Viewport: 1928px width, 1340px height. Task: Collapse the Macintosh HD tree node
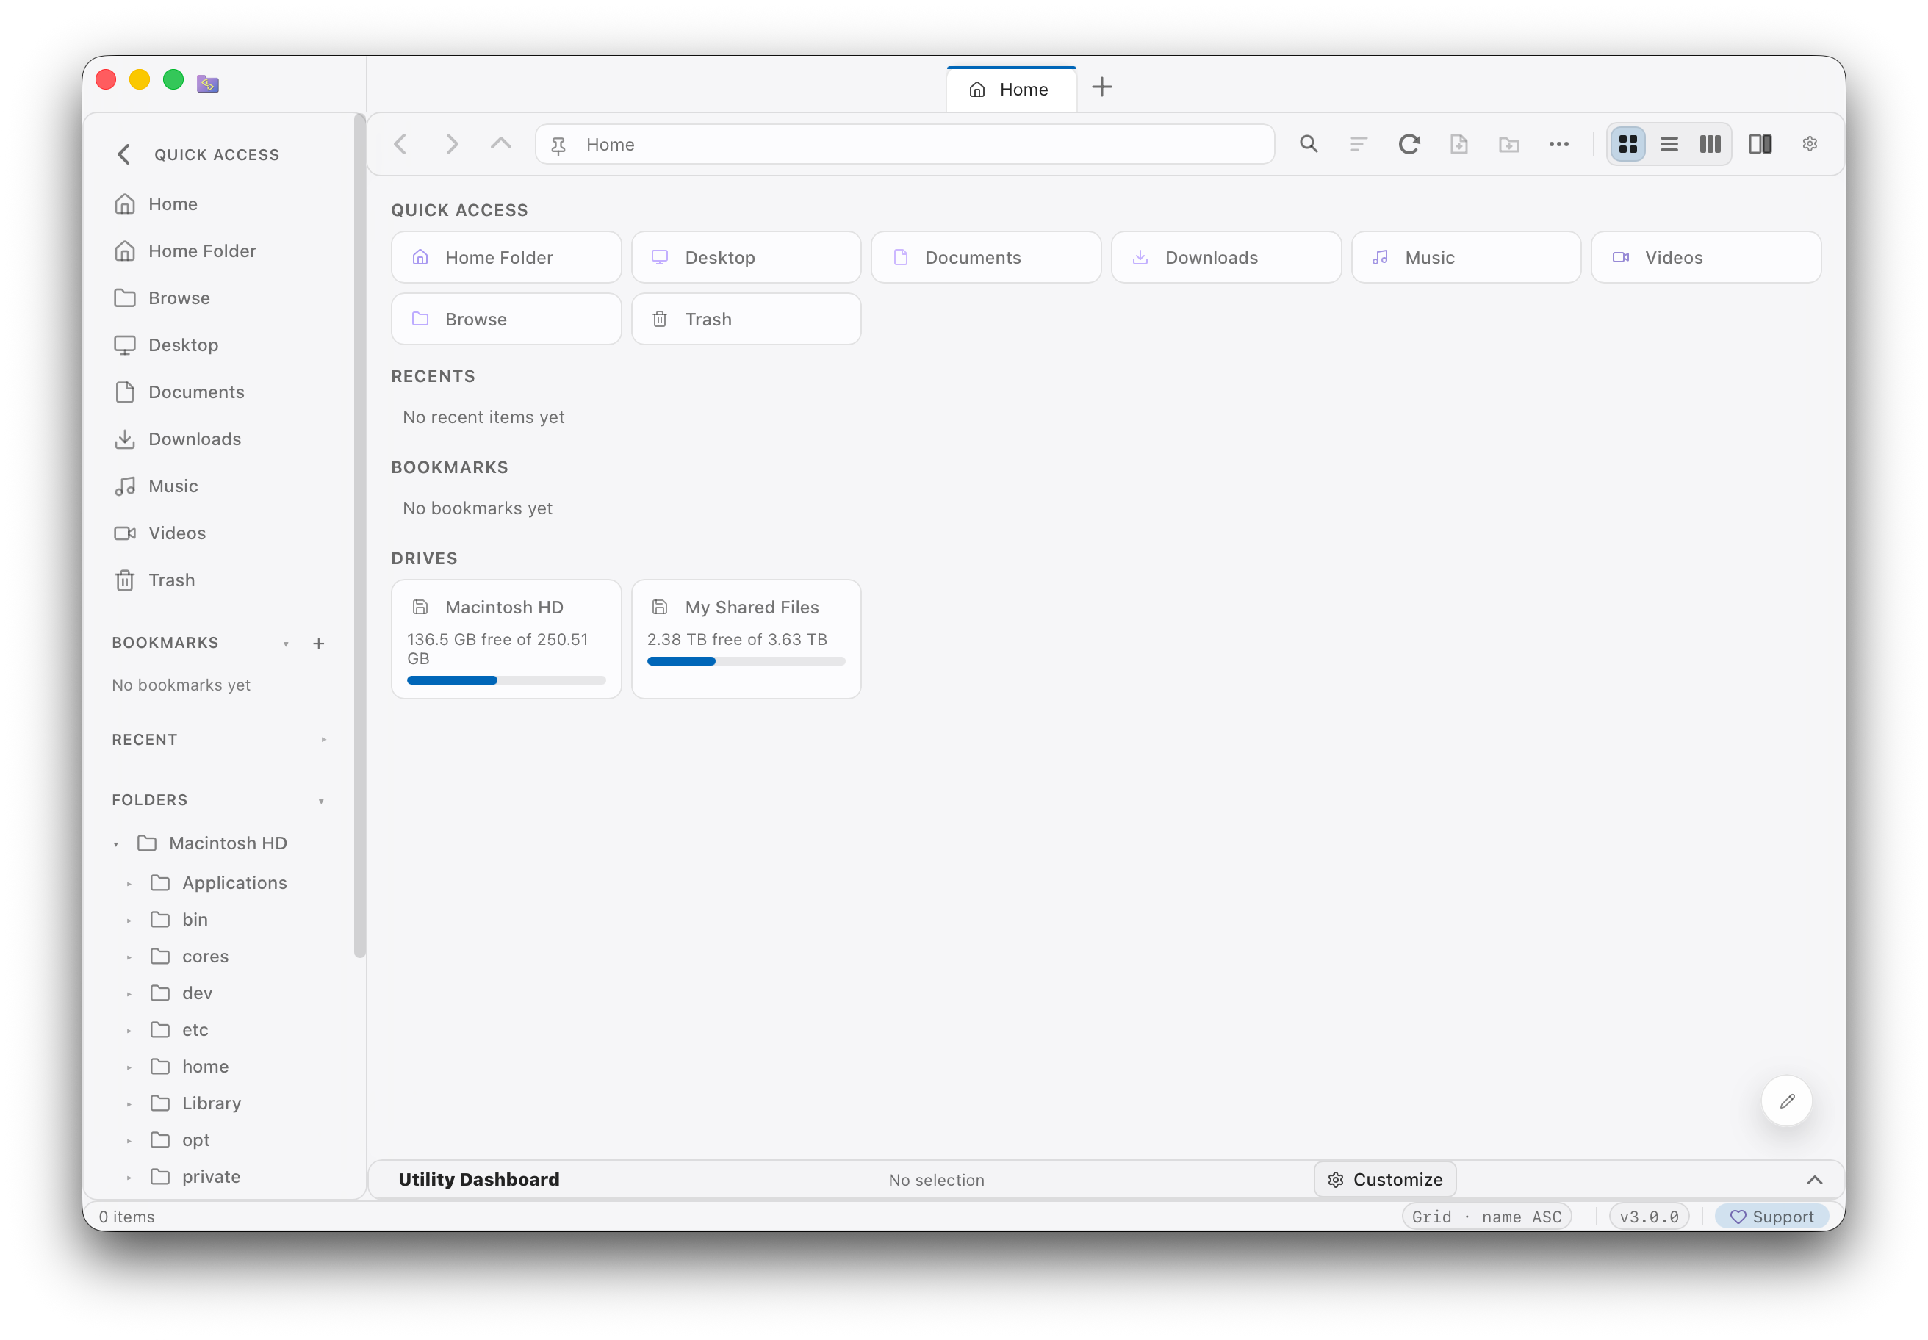click(116, 844)
